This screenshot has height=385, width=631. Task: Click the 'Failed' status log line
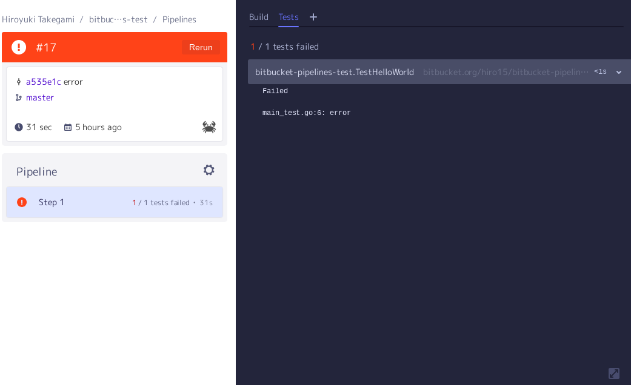pos(275,91)
